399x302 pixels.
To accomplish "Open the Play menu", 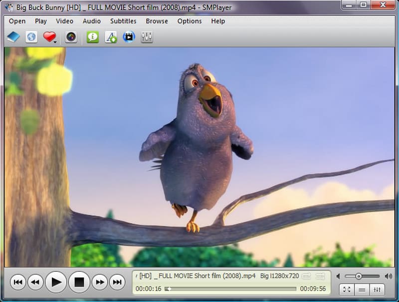I will point(41,21).
